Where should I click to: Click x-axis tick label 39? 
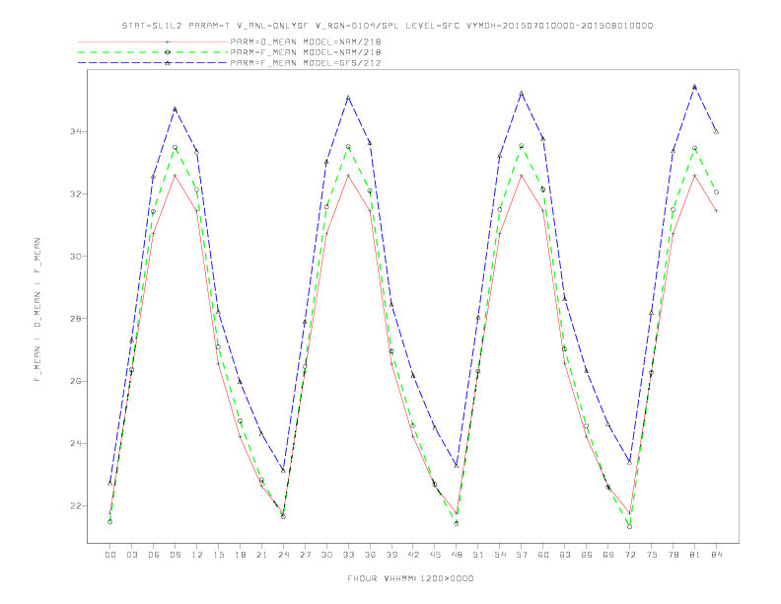[391, 555]
